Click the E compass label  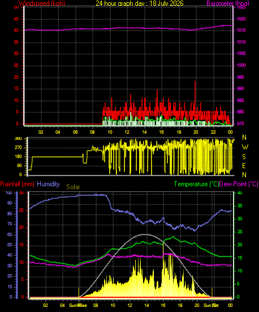pos(244,165)
